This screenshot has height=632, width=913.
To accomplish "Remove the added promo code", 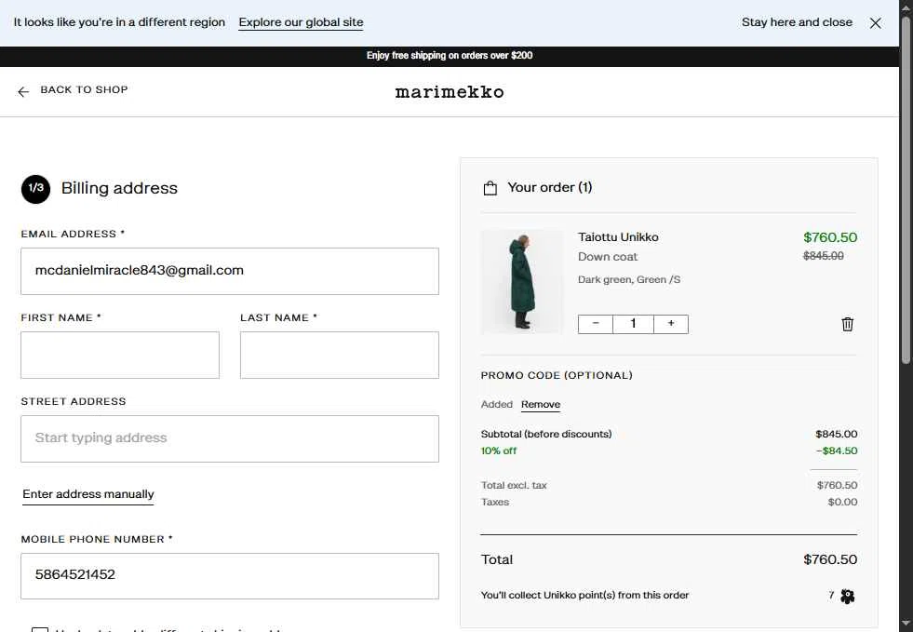I will click(x=541, y=404).
